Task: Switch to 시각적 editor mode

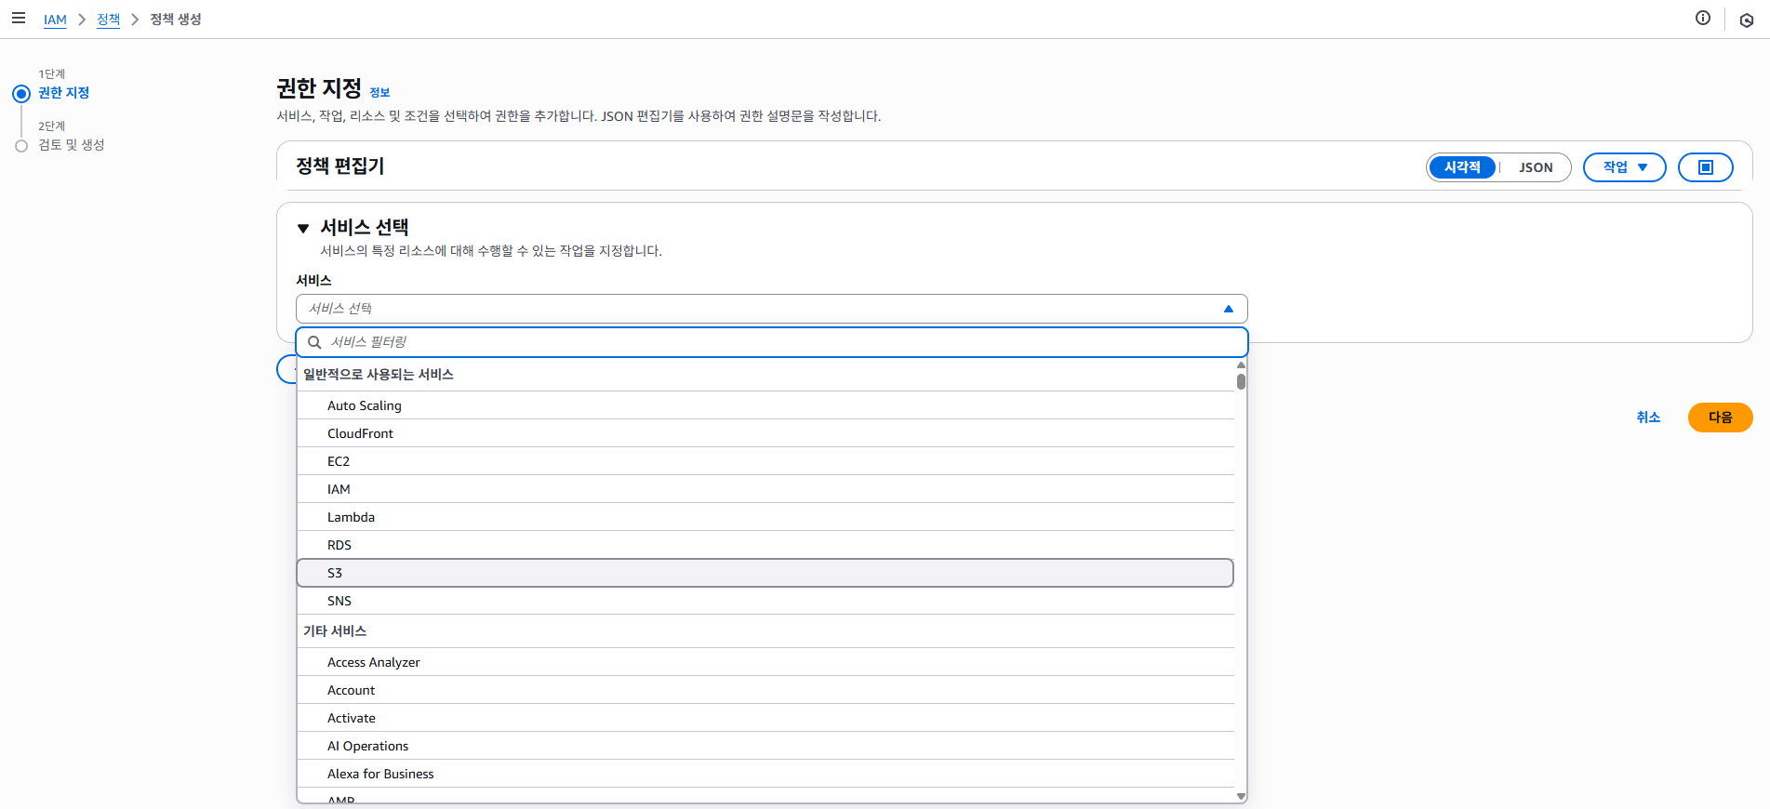Action: click(x=1462, y=167)
